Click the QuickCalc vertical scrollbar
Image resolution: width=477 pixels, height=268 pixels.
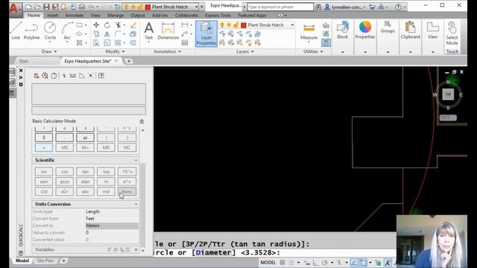coord(142,205)
